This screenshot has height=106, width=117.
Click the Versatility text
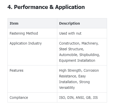(67, 88)
